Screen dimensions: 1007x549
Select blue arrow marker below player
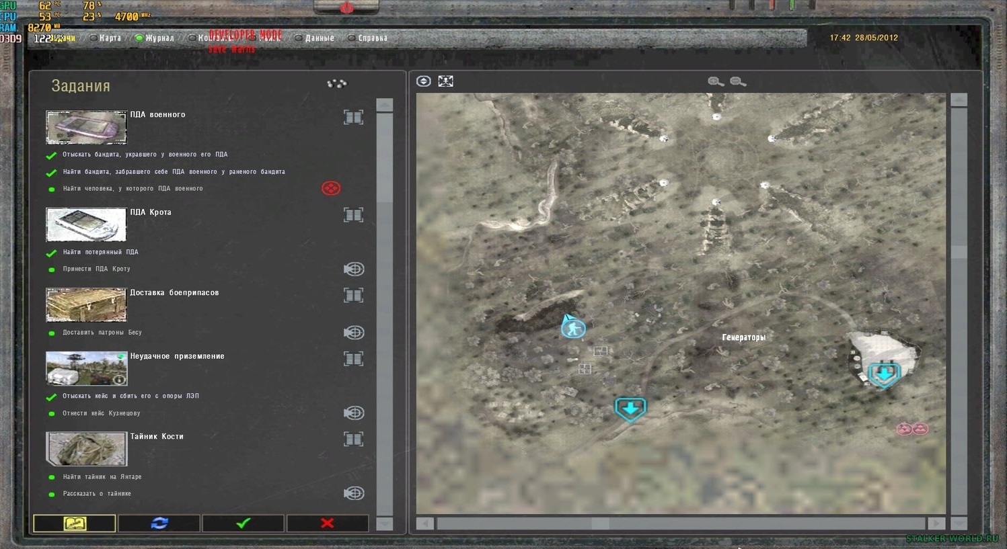click(630, 409)
